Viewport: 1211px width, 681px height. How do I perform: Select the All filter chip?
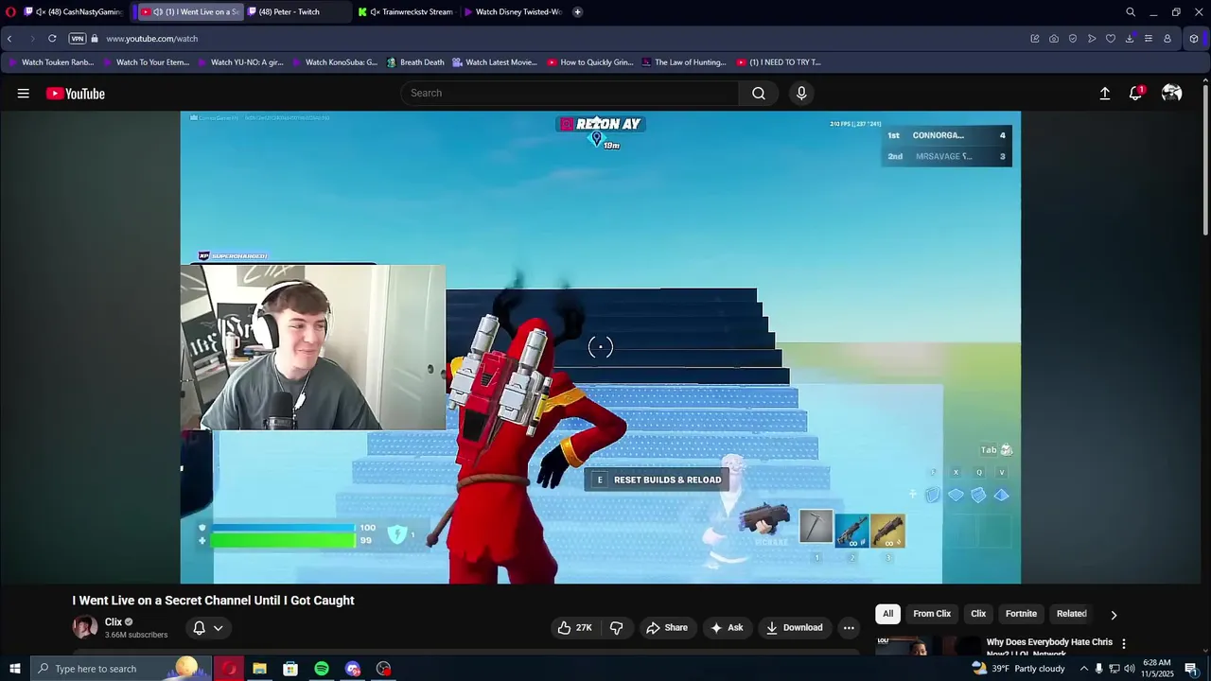tap(887, 614)
